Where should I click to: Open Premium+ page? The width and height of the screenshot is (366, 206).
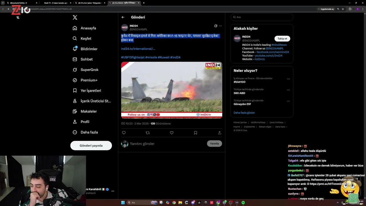[85, 80]
